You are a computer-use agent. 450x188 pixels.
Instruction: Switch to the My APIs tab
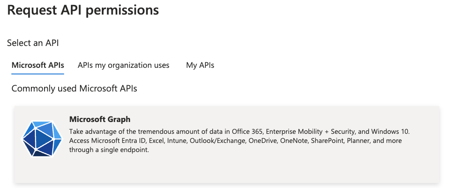click(200, 65)
